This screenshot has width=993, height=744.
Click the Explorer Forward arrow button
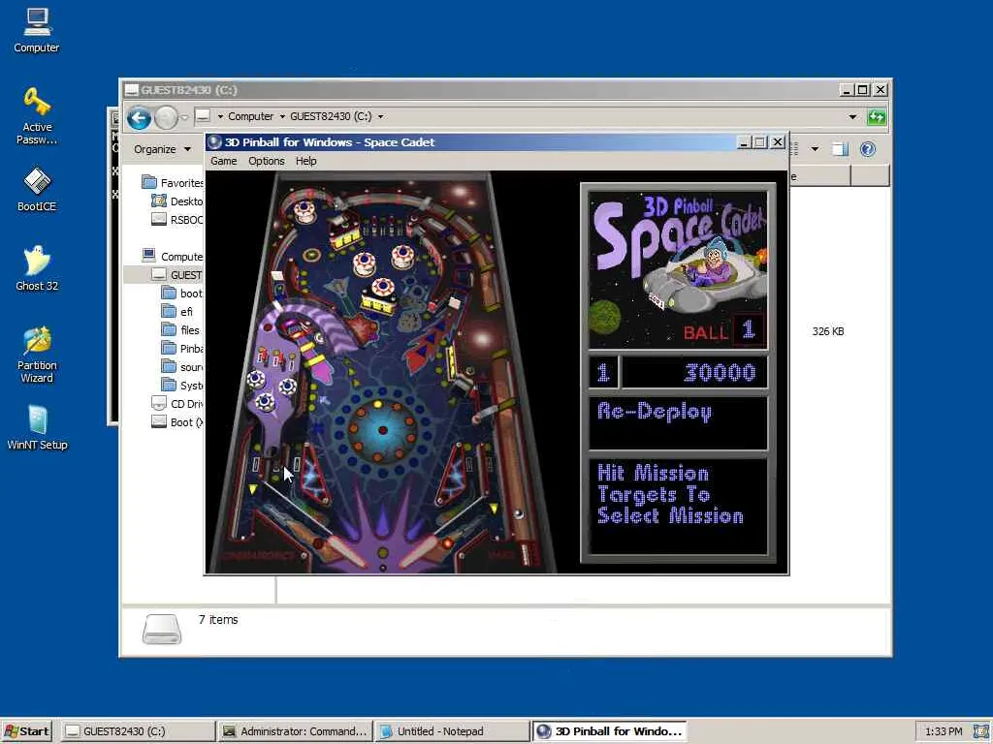point(166,117)
